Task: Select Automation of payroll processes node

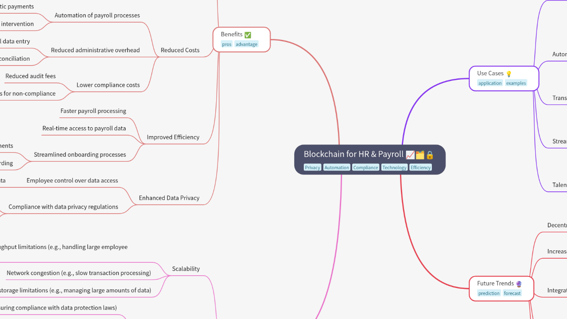Action: [97, 15]
